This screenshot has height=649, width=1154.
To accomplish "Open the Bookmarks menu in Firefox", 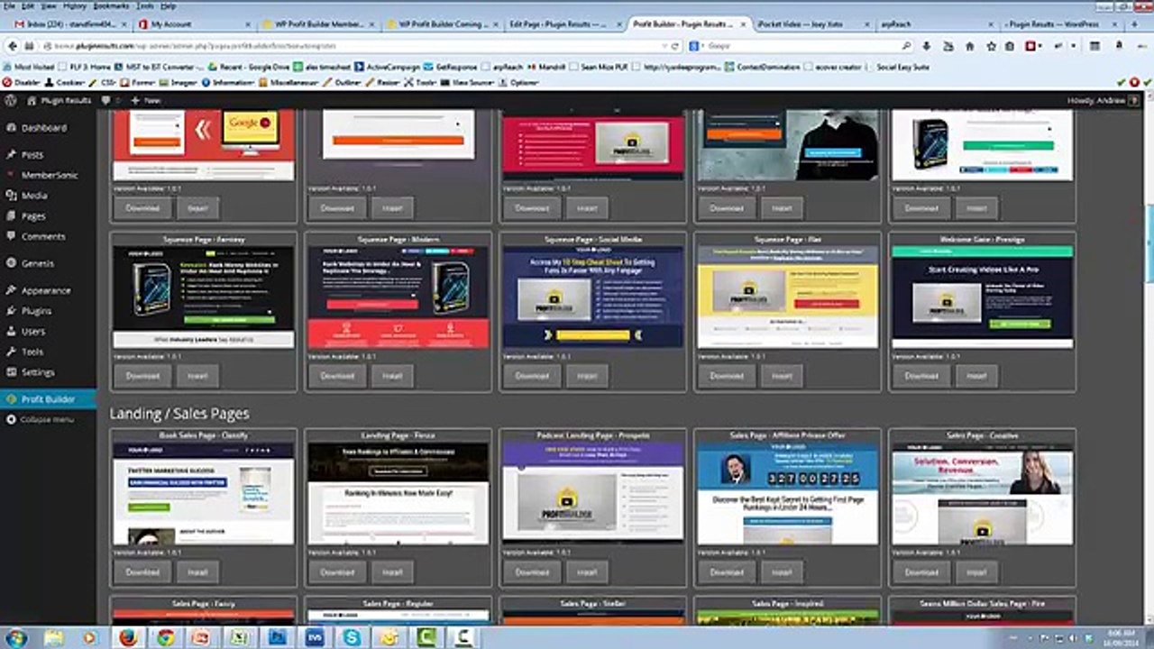I will pos(112,6).
